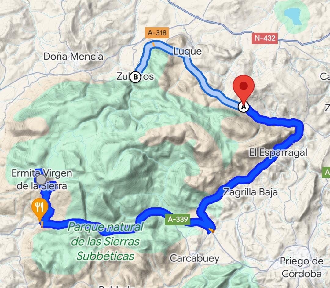This screenshot has height=288, width=330.
Task: Click the Luque town label
Action: click(188, 52)
